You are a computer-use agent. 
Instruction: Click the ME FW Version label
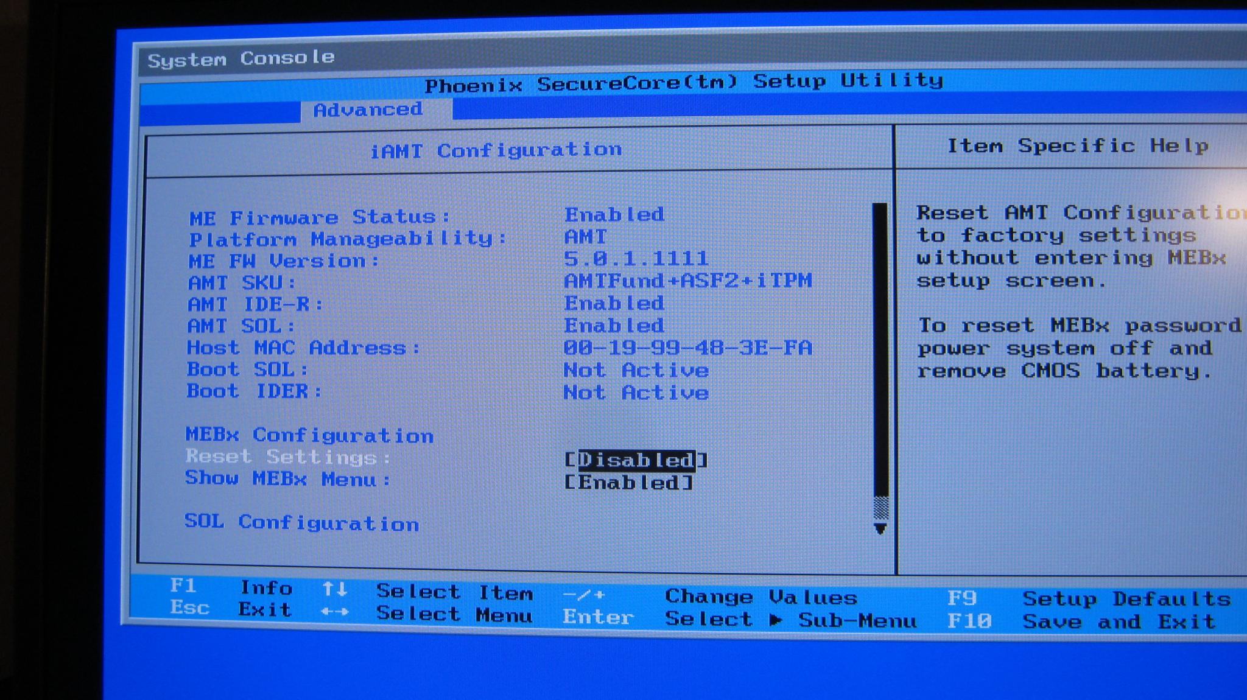tap(284, 261)
